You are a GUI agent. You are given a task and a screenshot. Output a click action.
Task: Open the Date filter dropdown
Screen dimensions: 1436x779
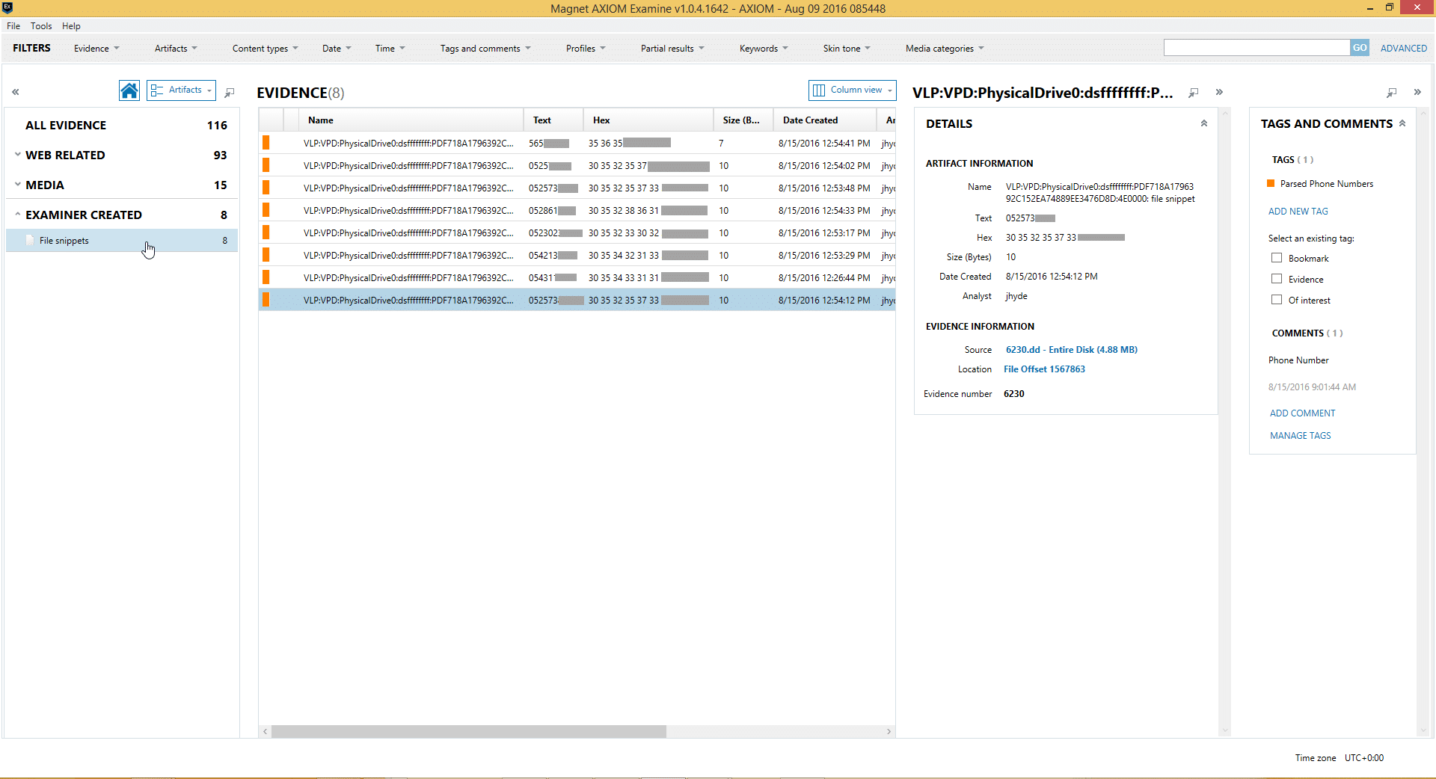tap(337, 49)
